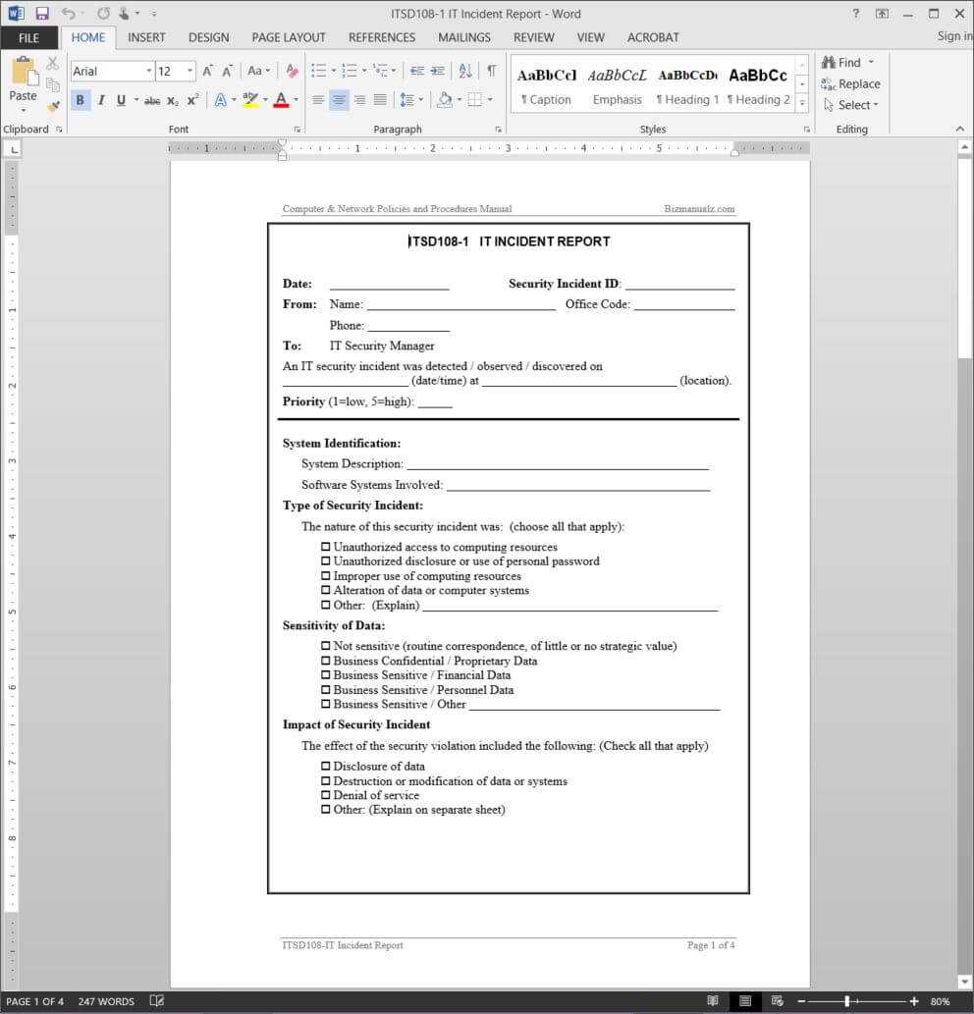The height and width of the screenshot is (1014, 974).
Task: Click the red font color swatch
Action: [281, 100]
